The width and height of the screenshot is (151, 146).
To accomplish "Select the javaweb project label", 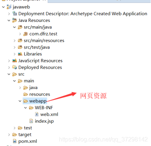I will (x=21, y=7).
